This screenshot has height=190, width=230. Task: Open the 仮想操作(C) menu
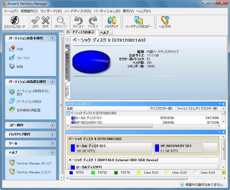click(x=29, y=11)
